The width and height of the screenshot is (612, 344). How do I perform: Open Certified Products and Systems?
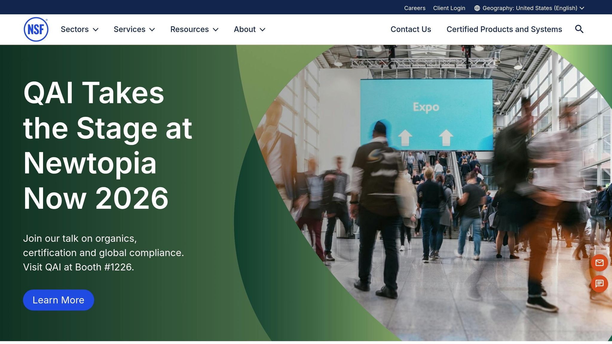pos(504,29)
